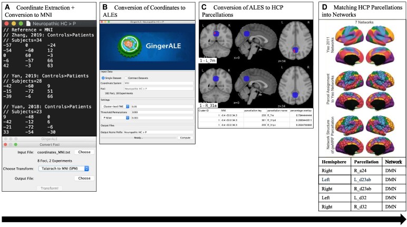Click the '// Subjects=28' line
Screen dimensions: 407x227
[x=23, y=81]
